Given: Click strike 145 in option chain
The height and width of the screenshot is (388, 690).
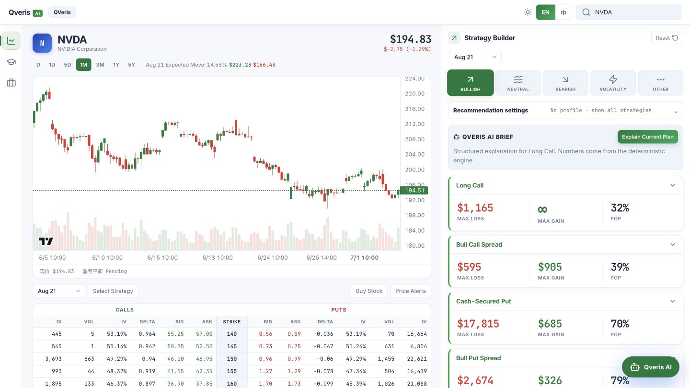Looking at the screenshot, I should click(232, 346).
